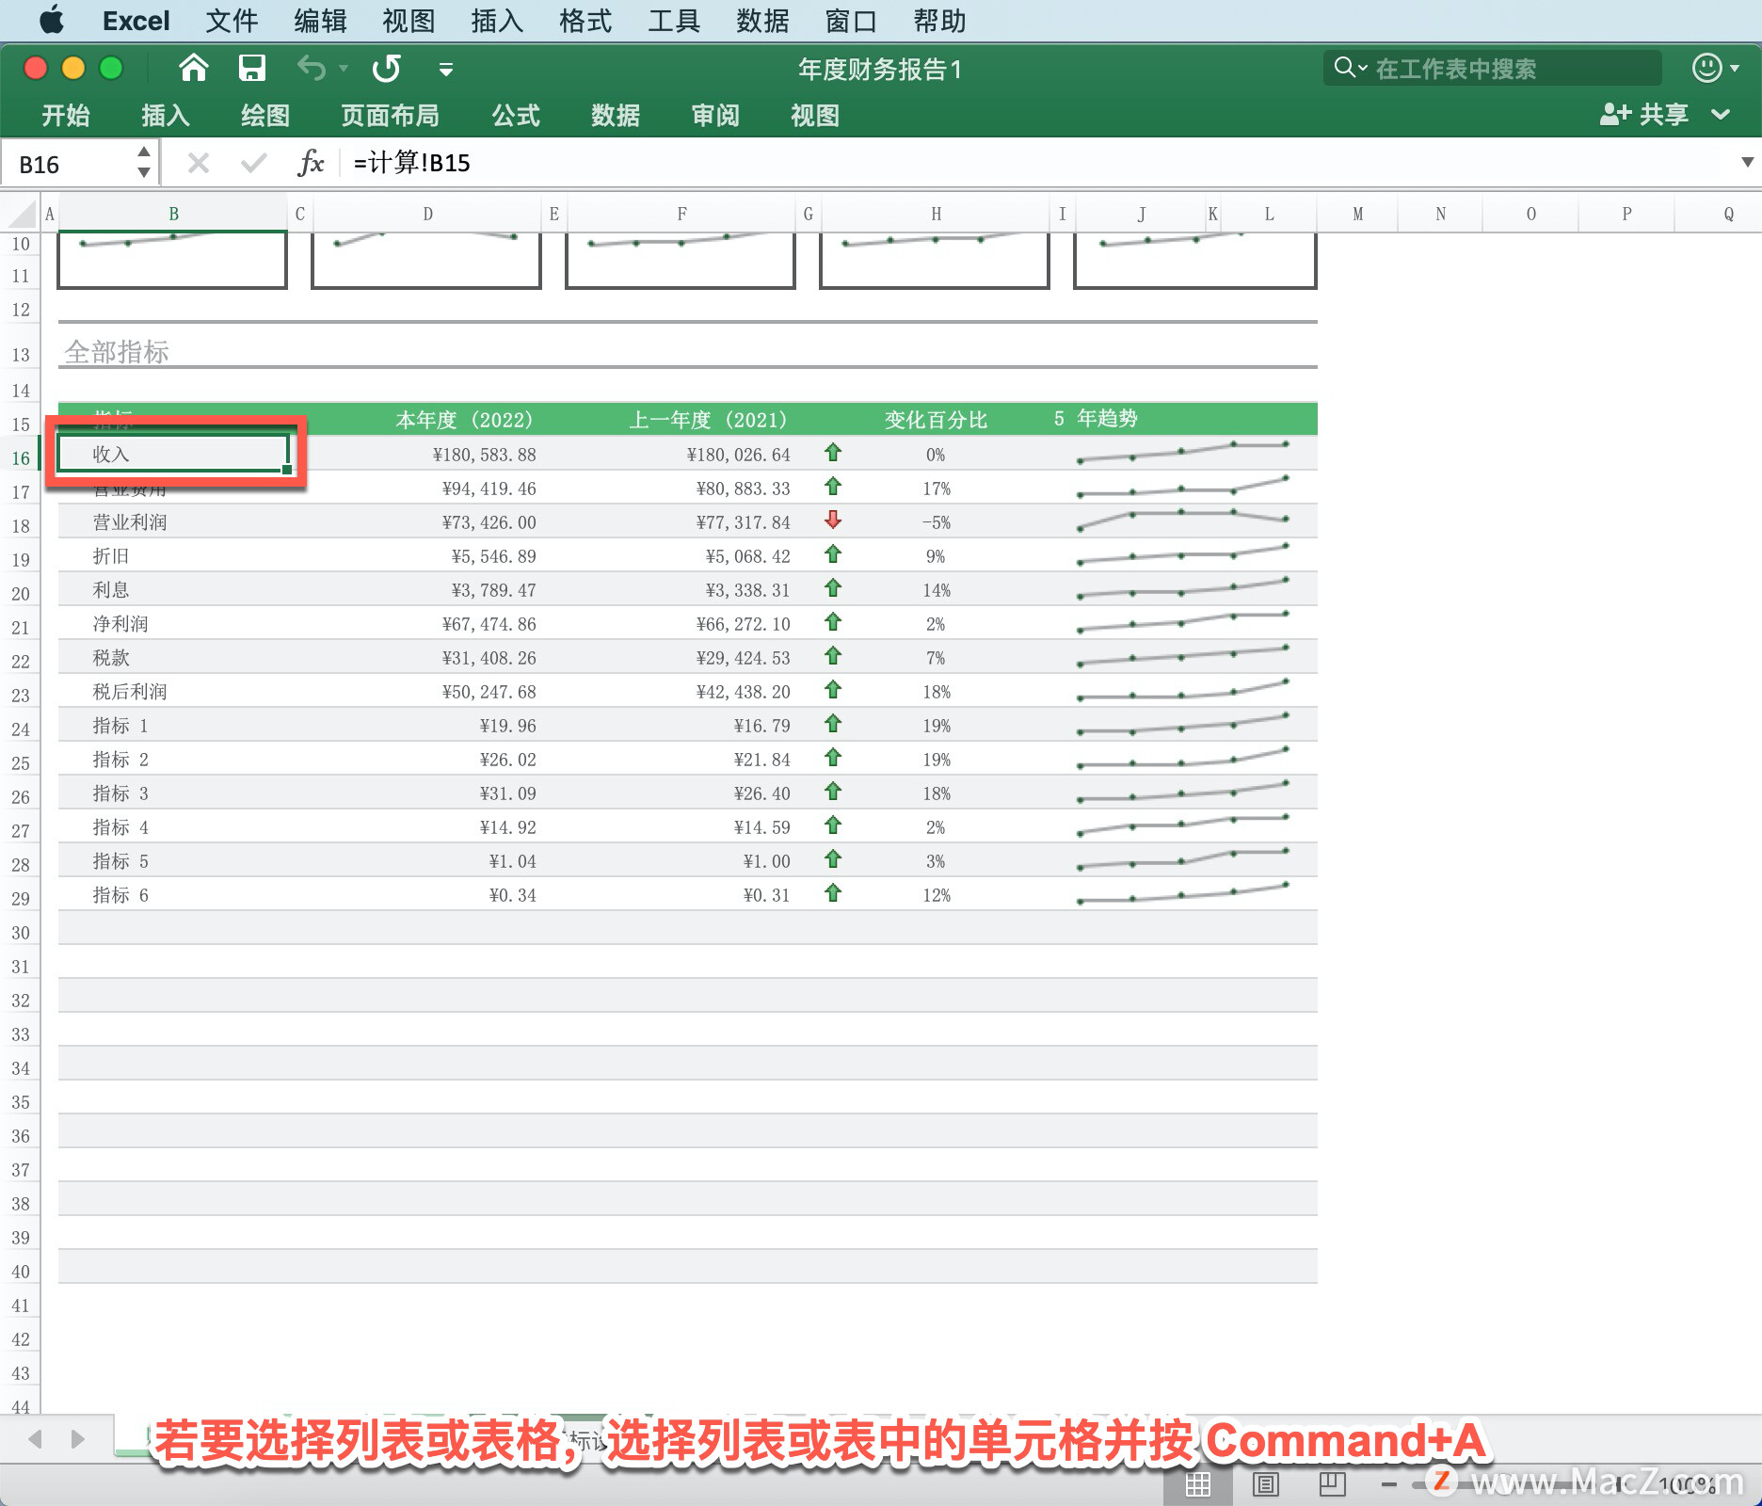Expand the formula bar
Image resolution: width=1762 pixels, height=1506 pixels.
(1747, 163)
